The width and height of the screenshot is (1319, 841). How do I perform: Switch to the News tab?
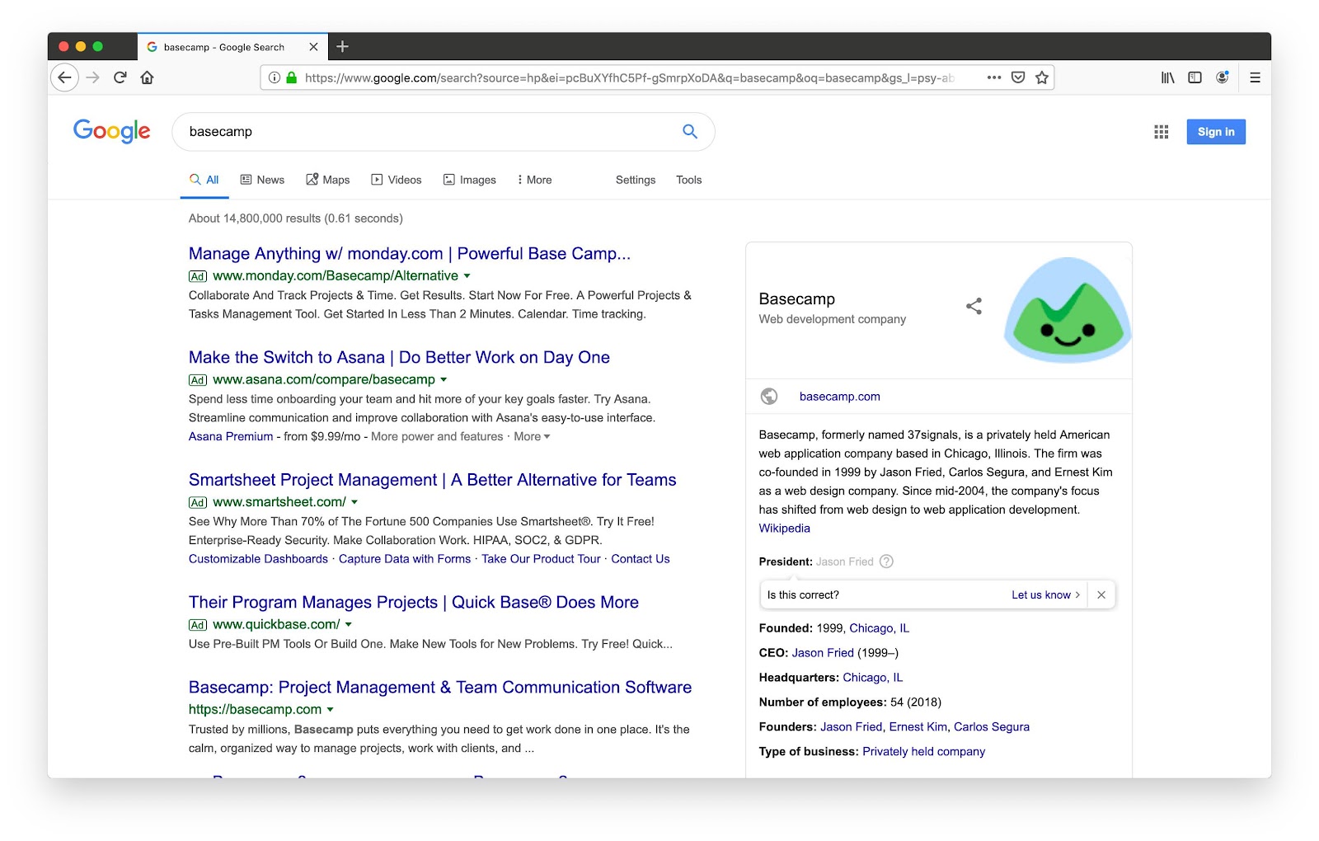coord(262,180)
